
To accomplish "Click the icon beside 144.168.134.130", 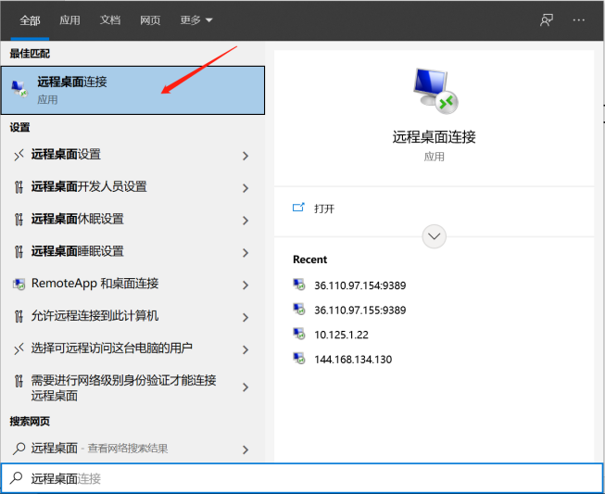I will tap(299, 359).
